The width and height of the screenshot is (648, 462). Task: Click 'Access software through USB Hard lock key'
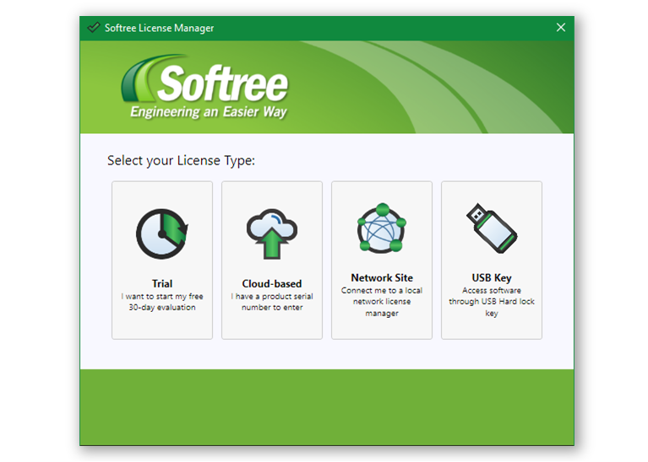pos(492,302)
